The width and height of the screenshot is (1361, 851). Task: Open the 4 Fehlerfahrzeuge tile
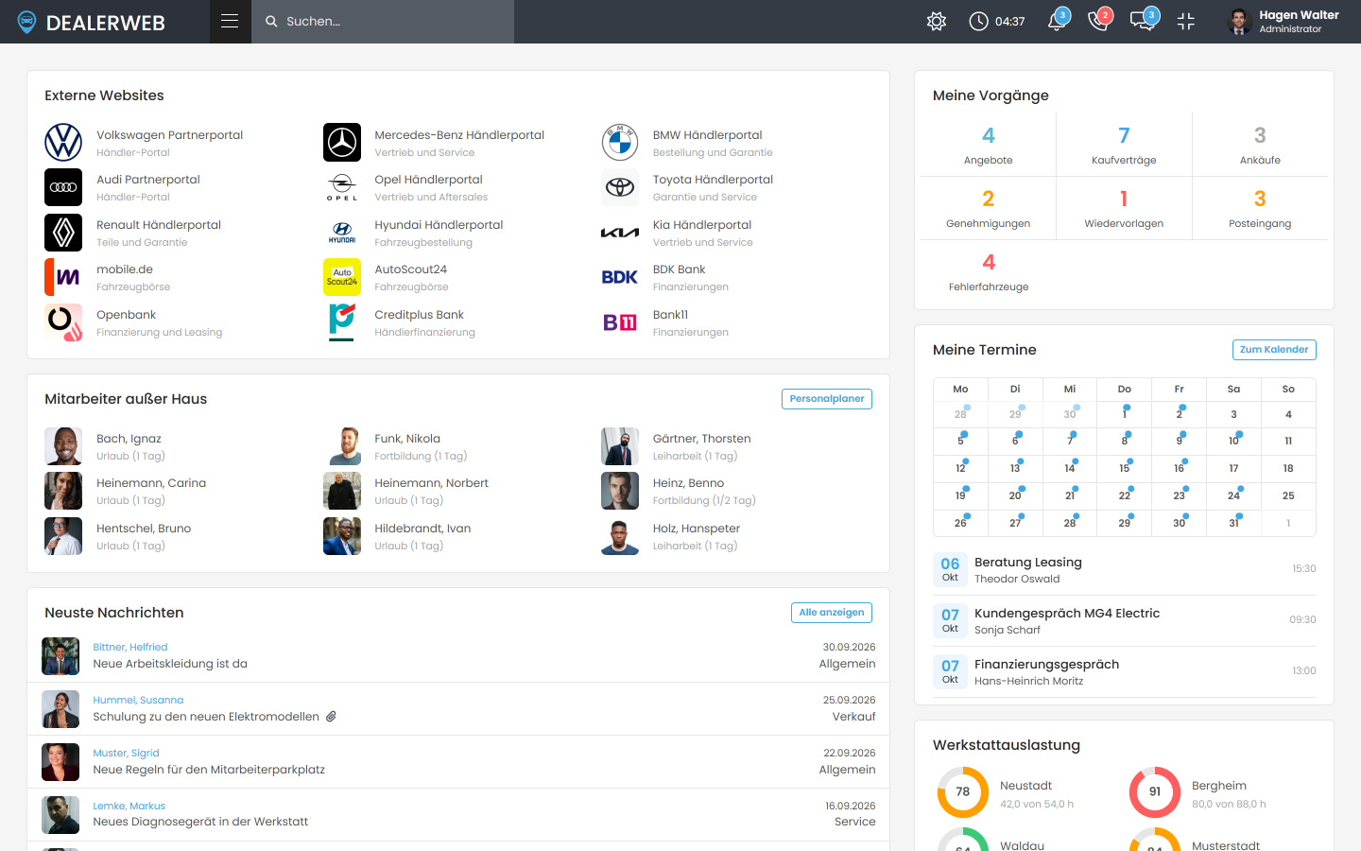click(989, 271)
